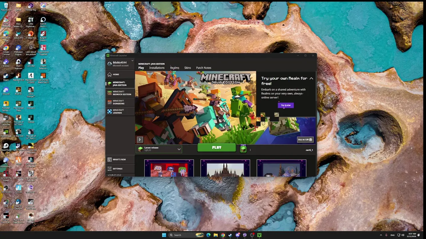Open Minecraft Dungeons from the sidebar
Viewport: 426px width, 239px height.
120,102
